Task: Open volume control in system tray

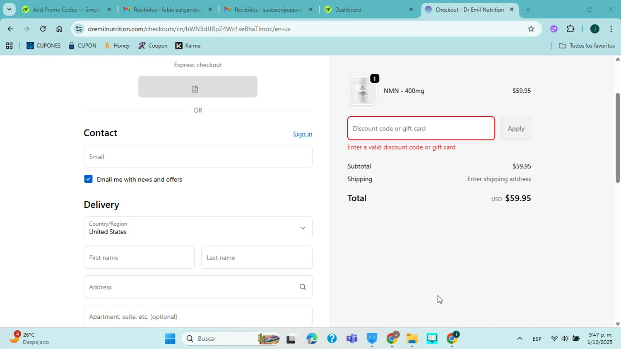Action: point(565,339)
